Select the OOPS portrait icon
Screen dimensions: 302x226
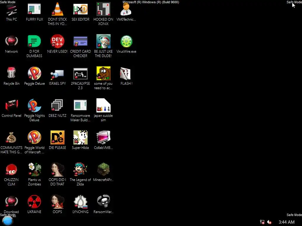57,202
